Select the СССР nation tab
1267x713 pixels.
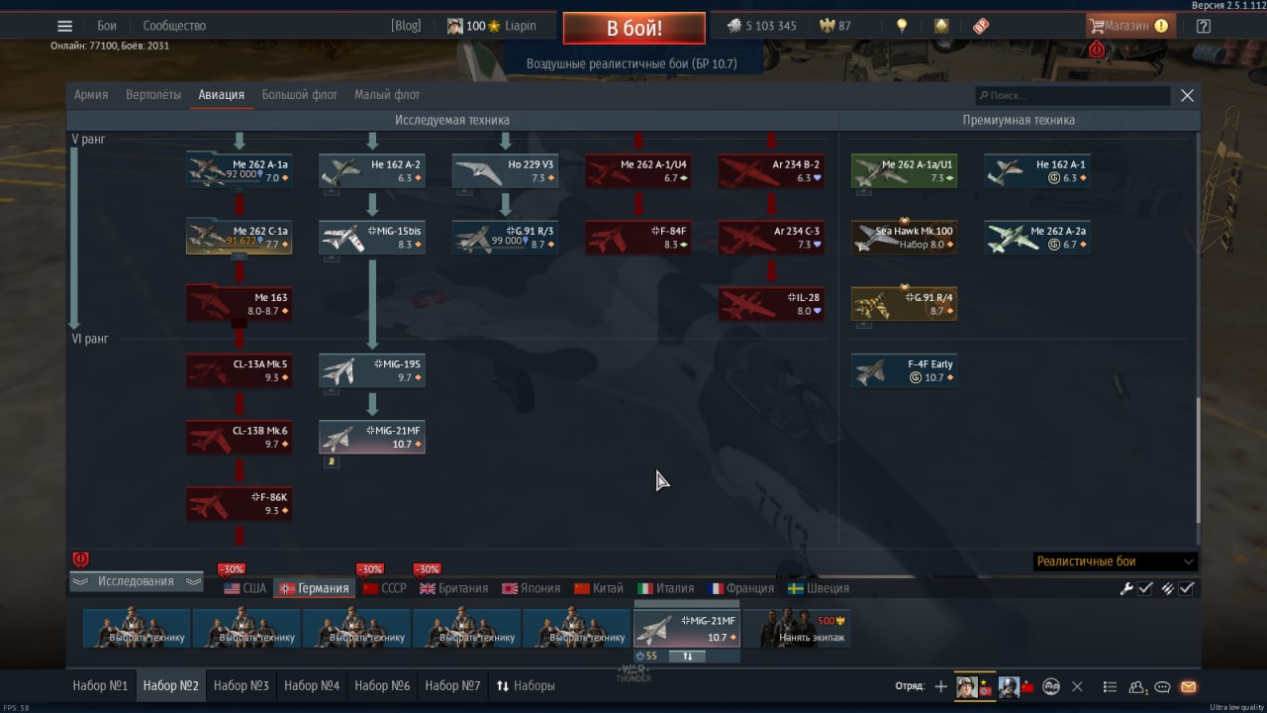coord(384,588)
